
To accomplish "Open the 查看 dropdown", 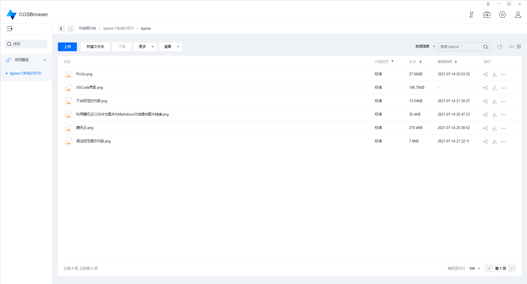I will coord(170,47).
